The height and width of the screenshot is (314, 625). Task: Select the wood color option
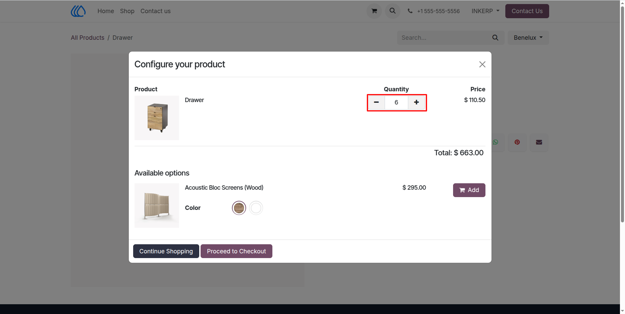(239, 208)
